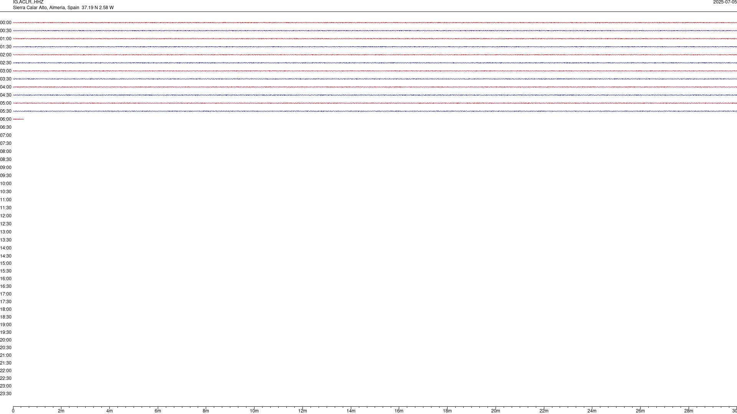Select the 06:00 time row label
The image size is (737, 414).
[6, 119]
